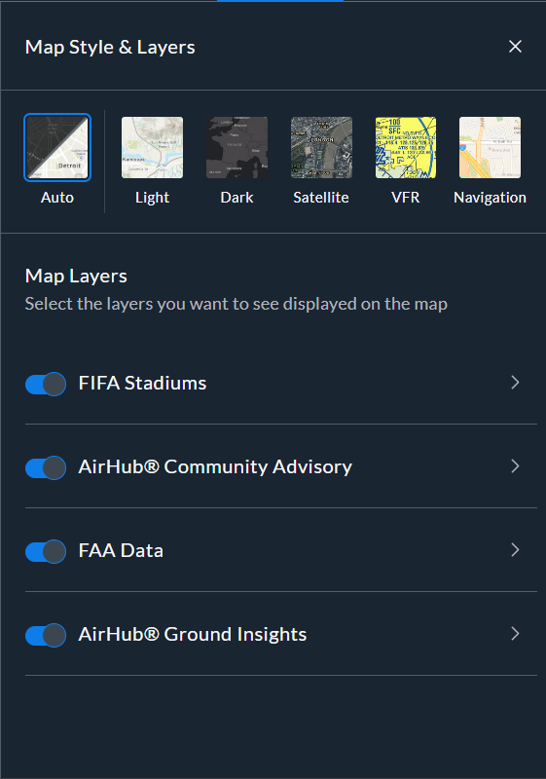Select the Navigation map style thumbnail
This screenshot has width=546, height=779.
490,148
